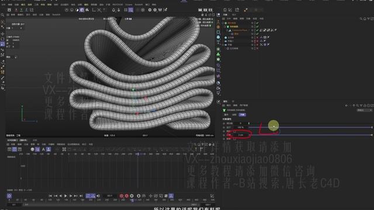Toggle the Y axis lock icon
374x210 pixels.
click(x=21, y=10)
